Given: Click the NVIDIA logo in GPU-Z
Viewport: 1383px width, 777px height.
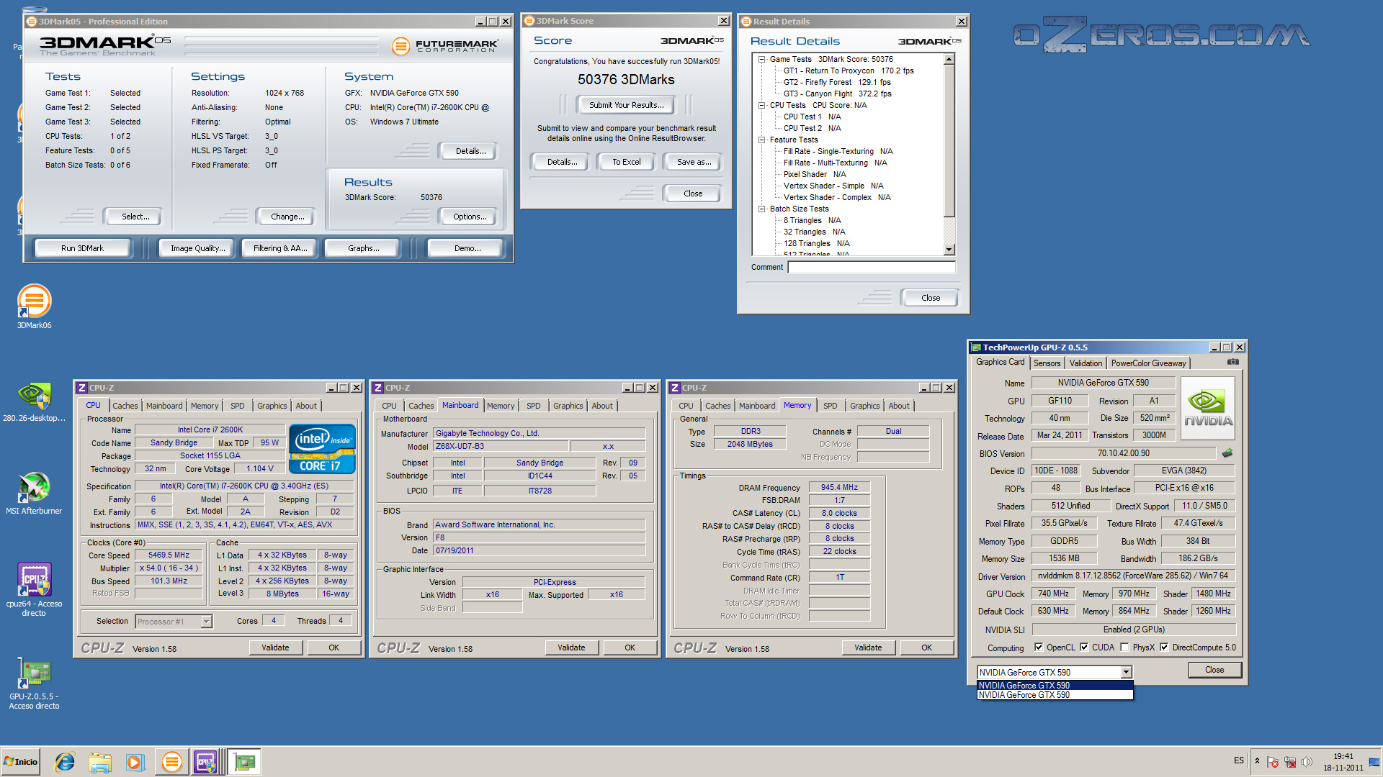Looking at the screenshot, I should pos(1208,408).
